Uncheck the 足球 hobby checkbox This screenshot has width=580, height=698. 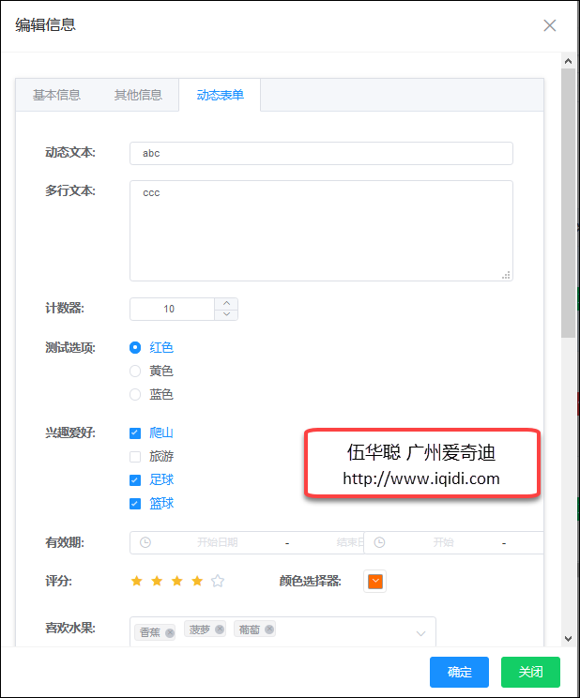135,480
